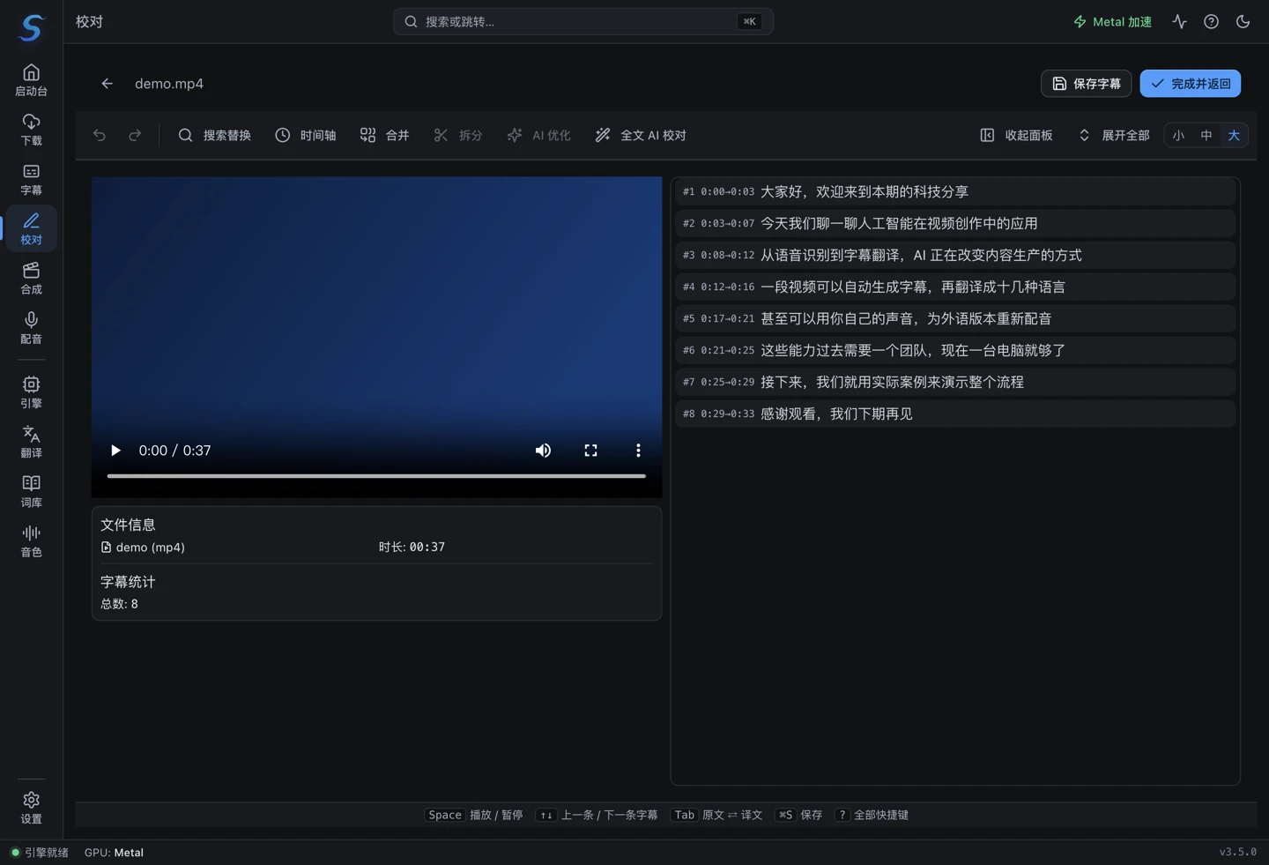Click the redo arrow in toolbar

point(135,135)
